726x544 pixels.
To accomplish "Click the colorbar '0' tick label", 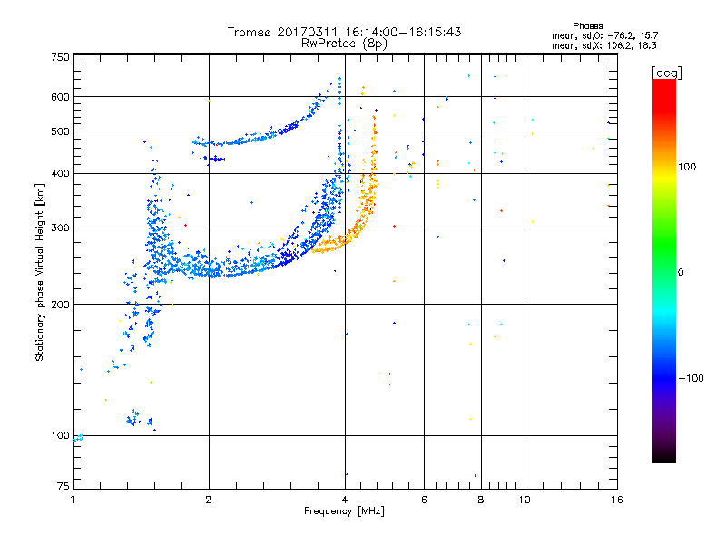I will 681,273.
